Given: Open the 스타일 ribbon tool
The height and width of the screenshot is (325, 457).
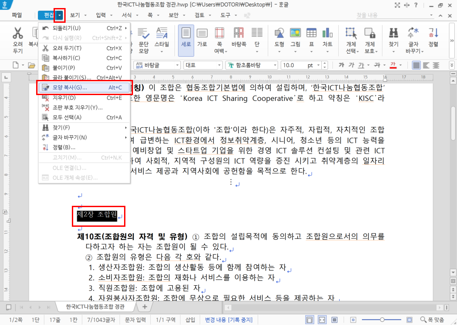Looking at the screenshot, I should pos(162,40).
